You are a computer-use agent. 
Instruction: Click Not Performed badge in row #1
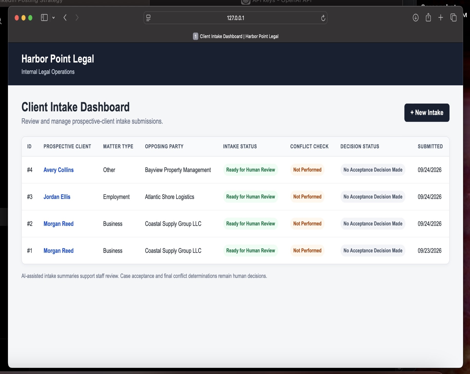(x=307, y=250)
